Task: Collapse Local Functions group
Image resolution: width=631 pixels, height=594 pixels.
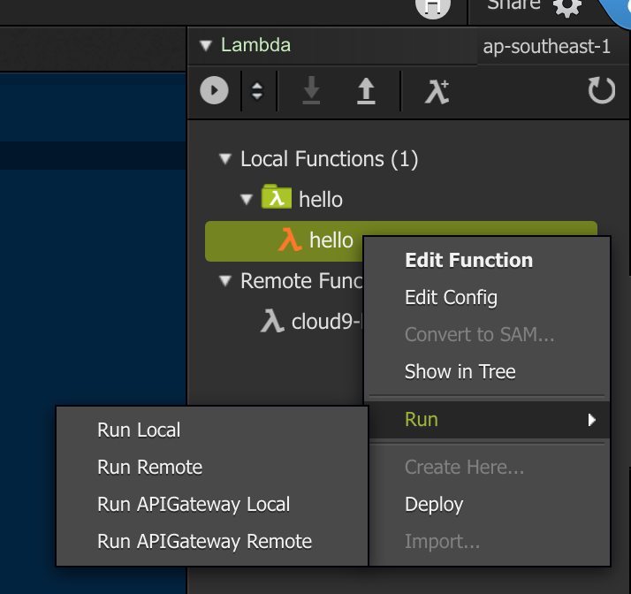Action: (225, 158)
